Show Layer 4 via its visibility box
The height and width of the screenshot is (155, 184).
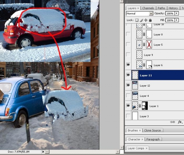point(128,95)
